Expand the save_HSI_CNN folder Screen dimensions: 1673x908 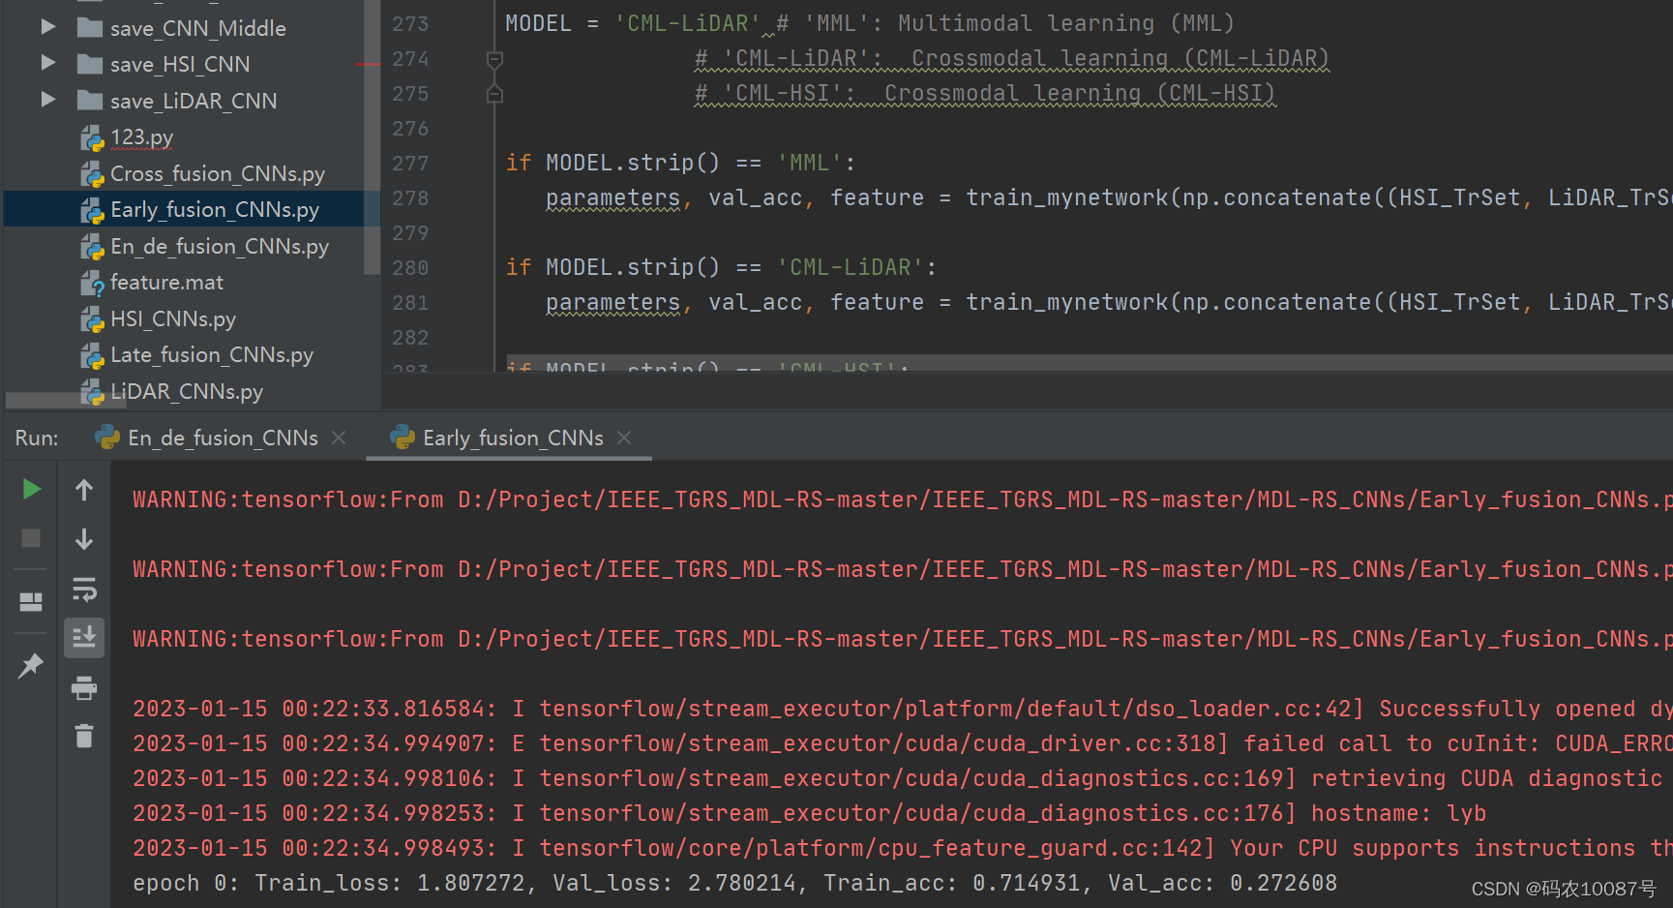(47, 64)
